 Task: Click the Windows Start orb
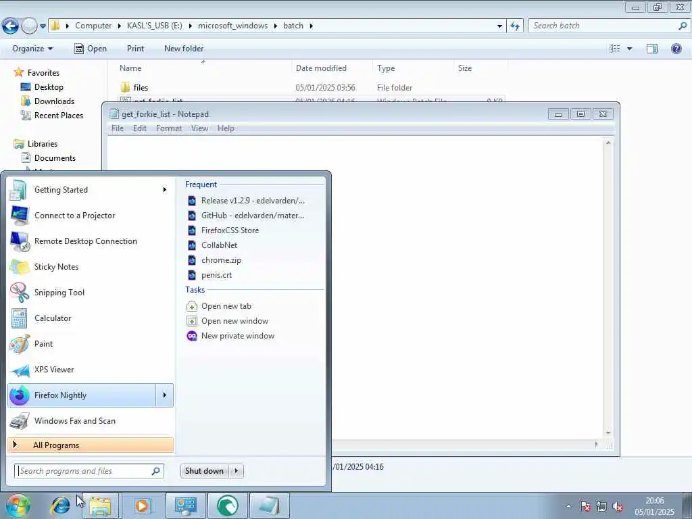click(18, 505)
